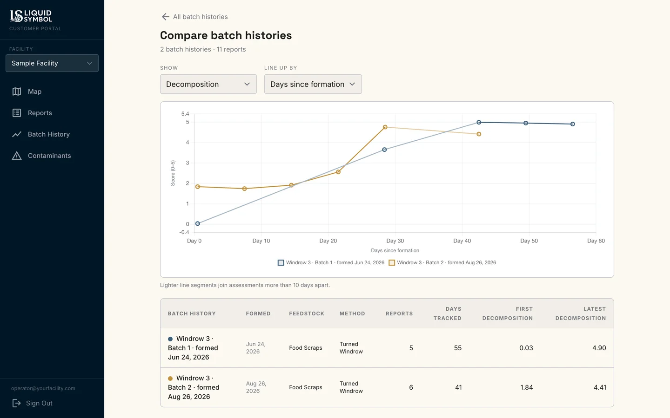Open the Sample Facility dropdown

tap(52, 63)
